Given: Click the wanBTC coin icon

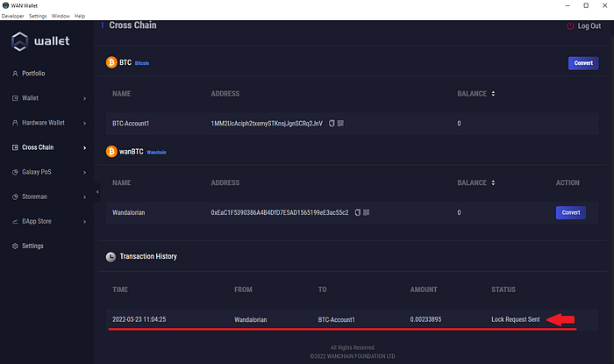Looking at the screenshot, I should (x=111, y=151).
